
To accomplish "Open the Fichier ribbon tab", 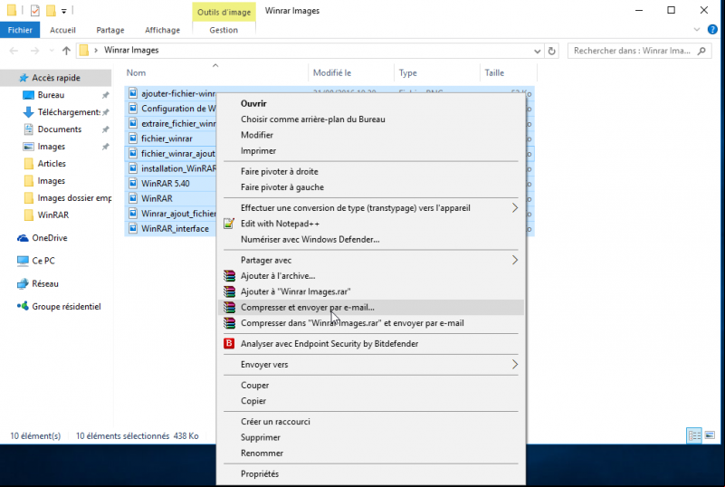I will pyautogui.click(x=20, y=30).
